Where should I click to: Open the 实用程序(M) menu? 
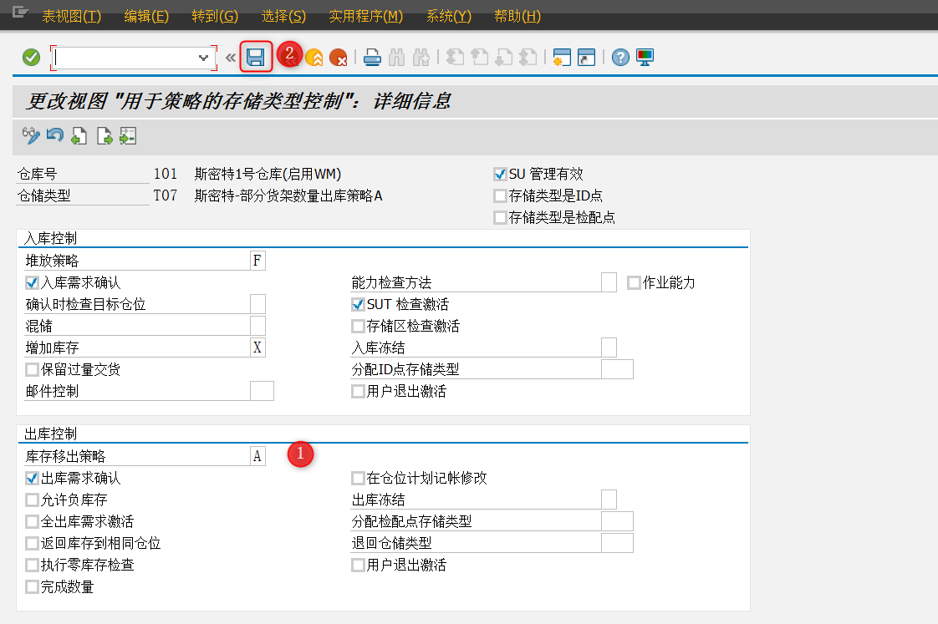366,16
